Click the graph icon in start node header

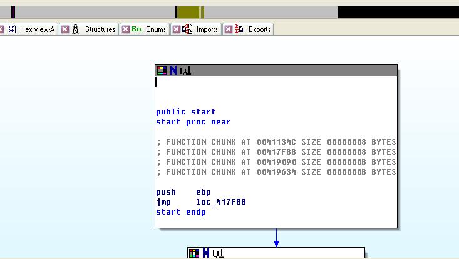click(x=185, y=71)
